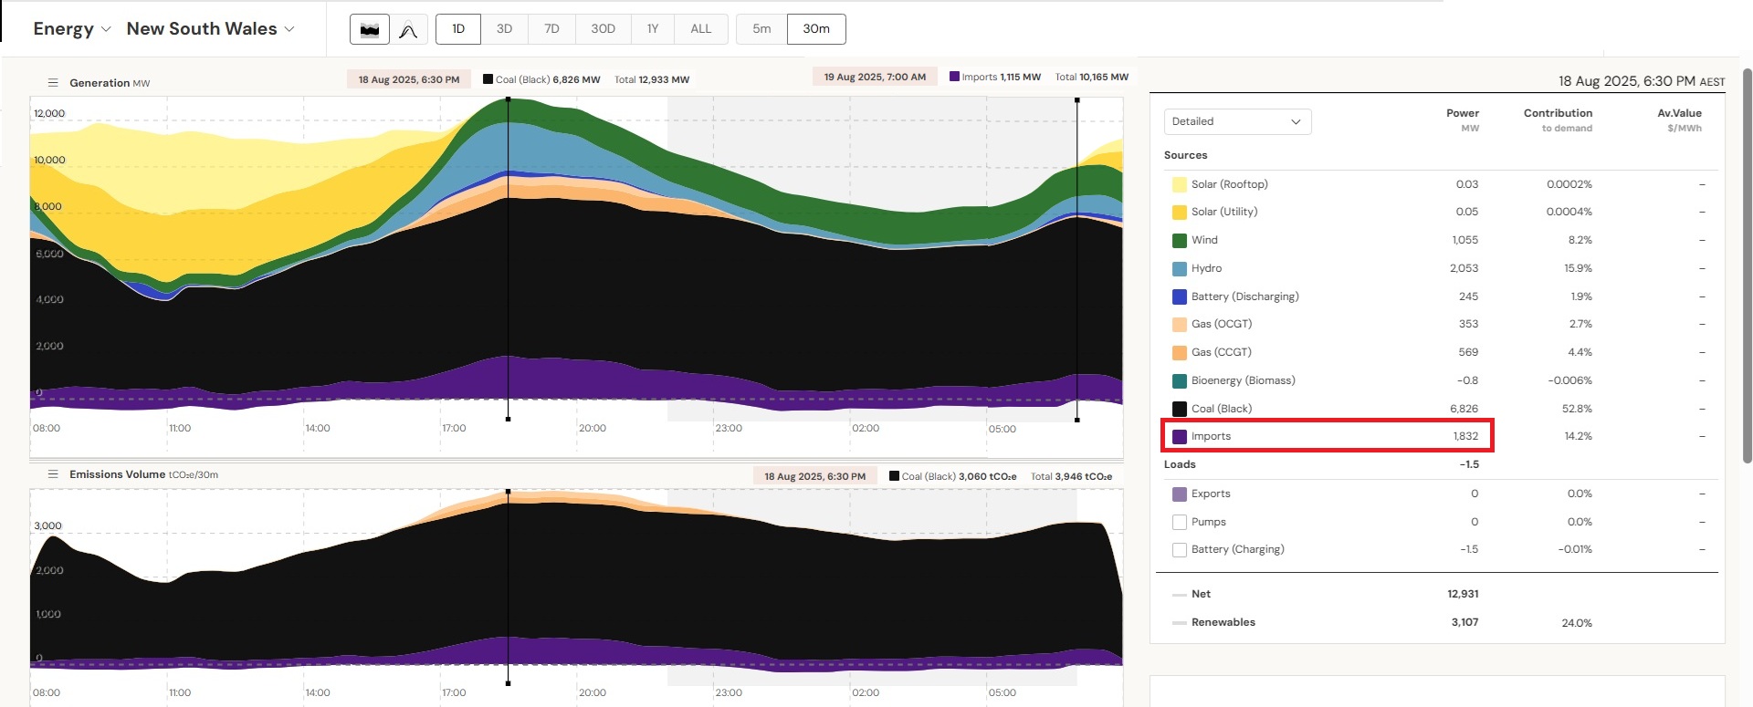The width and height of the screenshot is (1753, 707).
Task: Click the purple Imports color swatch
Action: click(1180, 437)
